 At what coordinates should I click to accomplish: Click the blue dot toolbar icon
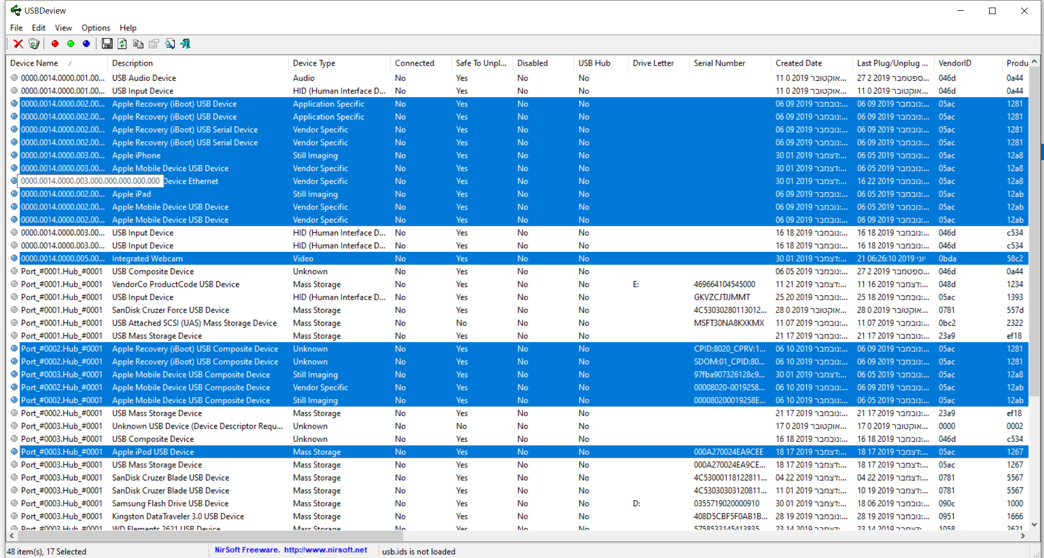(x=86, y=44)
